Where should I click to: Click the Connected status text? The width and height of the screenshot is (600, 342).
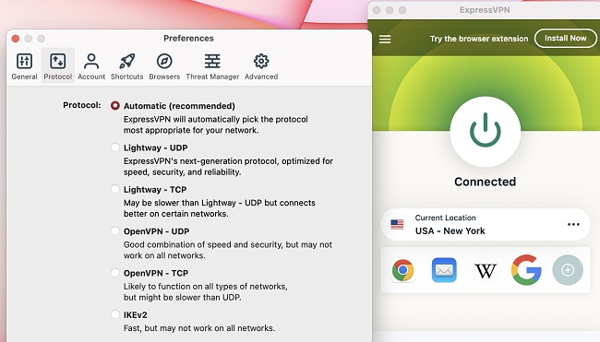[x=485, y=182]
